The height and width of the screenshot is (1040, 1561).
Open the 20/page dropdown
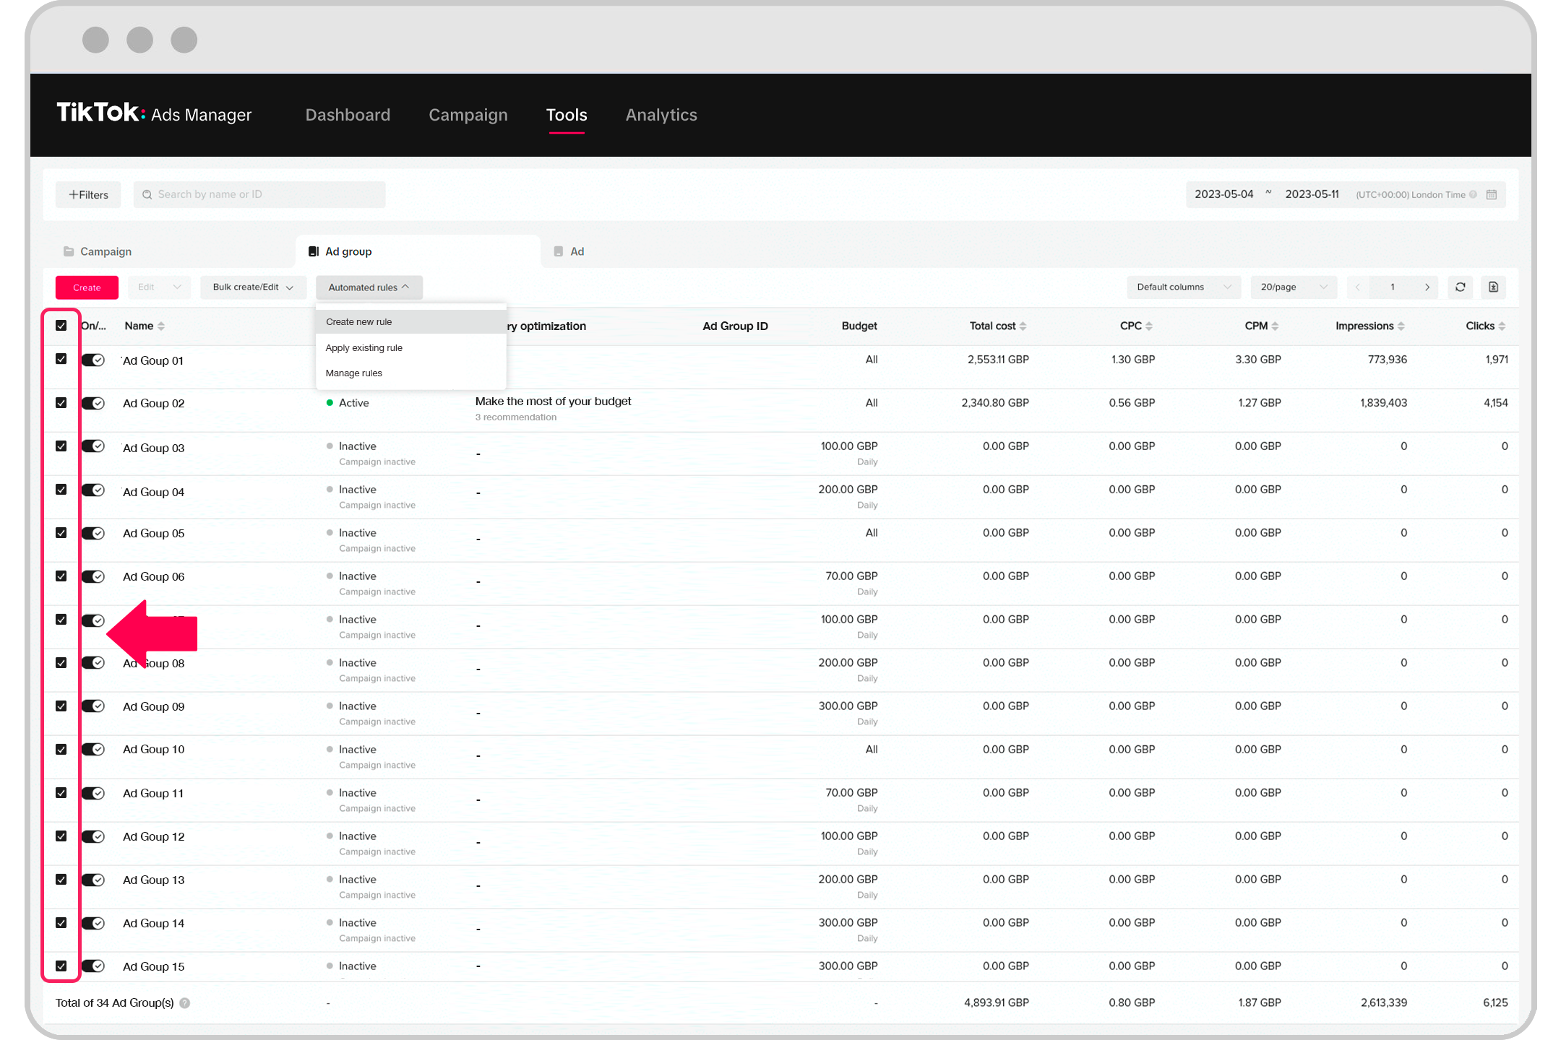click(1293, 287)
